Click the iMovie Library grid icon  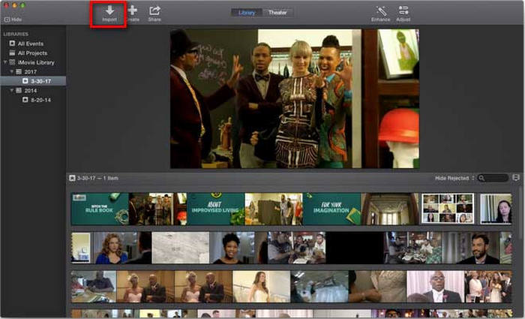pos(13,62)
